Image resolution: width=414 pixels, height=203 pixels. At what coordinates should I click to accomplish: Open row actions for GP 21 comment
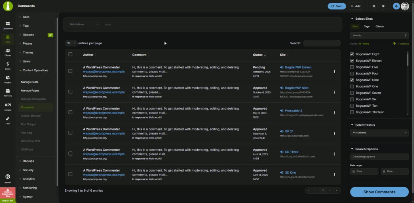[334, 133]
